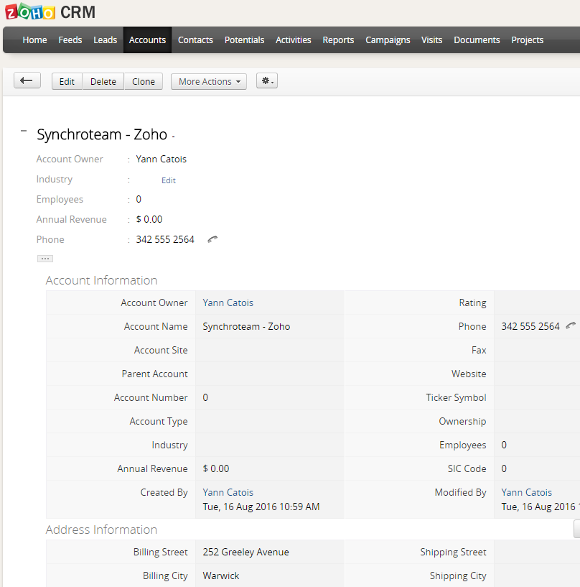Click the Fax field label
The image size is (580, 587).
tap(479, 350)
